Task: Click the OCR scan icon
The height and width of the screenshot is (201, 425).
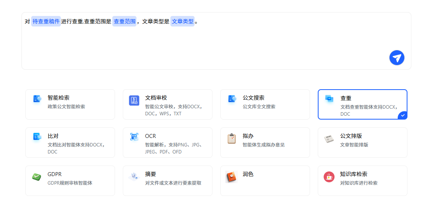Action: (134, 137)
